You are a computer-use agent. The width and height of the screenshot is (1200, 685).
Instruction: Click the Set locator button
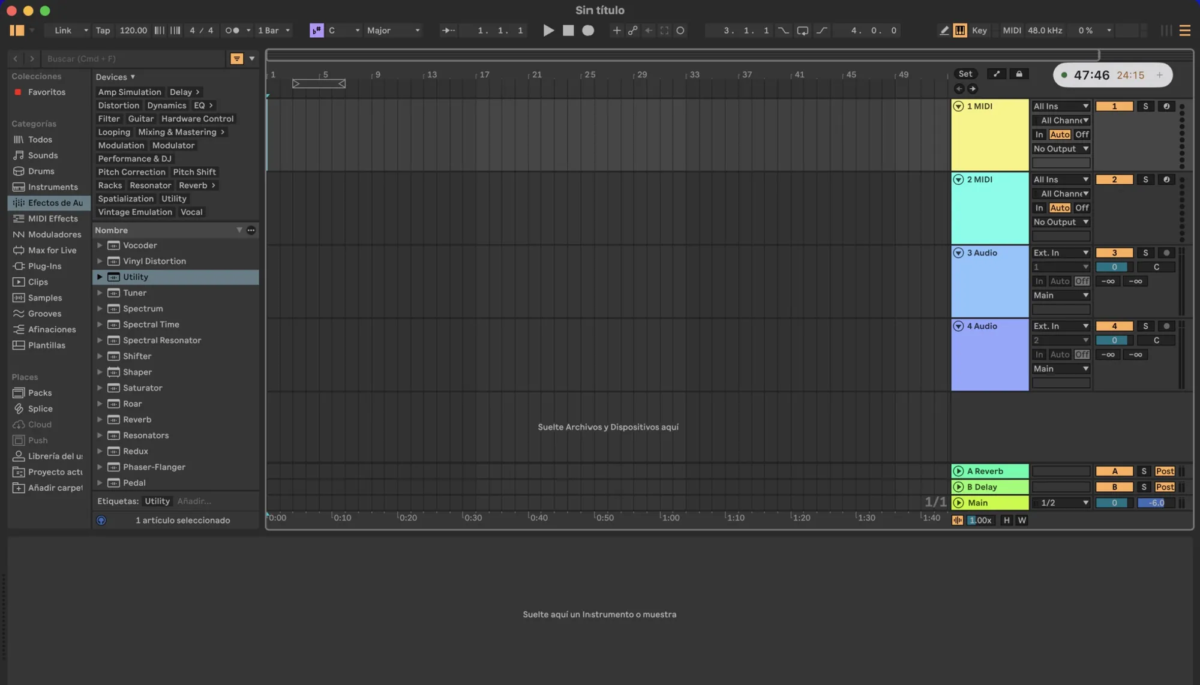click(965, 74)
